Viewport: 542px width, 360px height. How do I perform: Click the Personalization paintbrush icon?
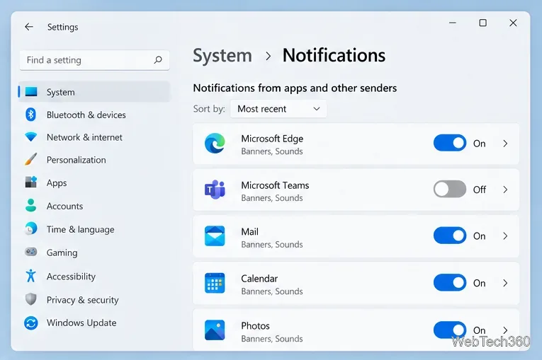[x=30, y=159]
